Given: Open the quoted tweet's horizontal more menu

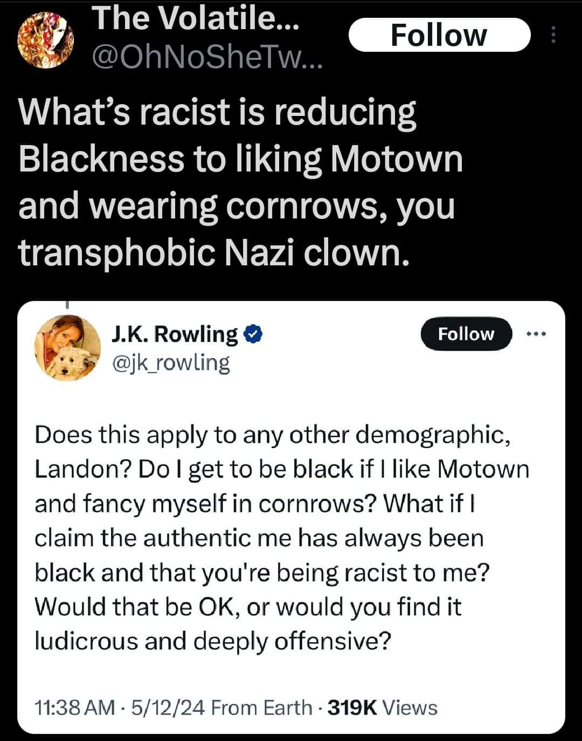Looking at the screenshot, I should pos(536,334).
